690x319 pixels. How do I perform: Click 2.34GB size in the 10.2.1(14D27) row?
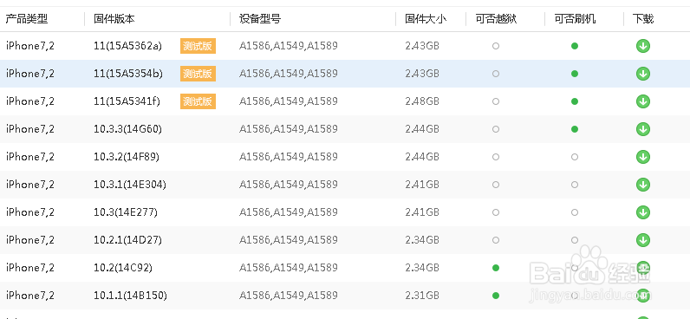(422, 240)
